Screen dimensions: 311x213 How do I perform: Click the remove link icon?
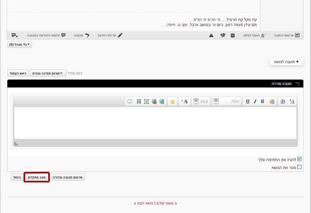[x=154, y=101]
